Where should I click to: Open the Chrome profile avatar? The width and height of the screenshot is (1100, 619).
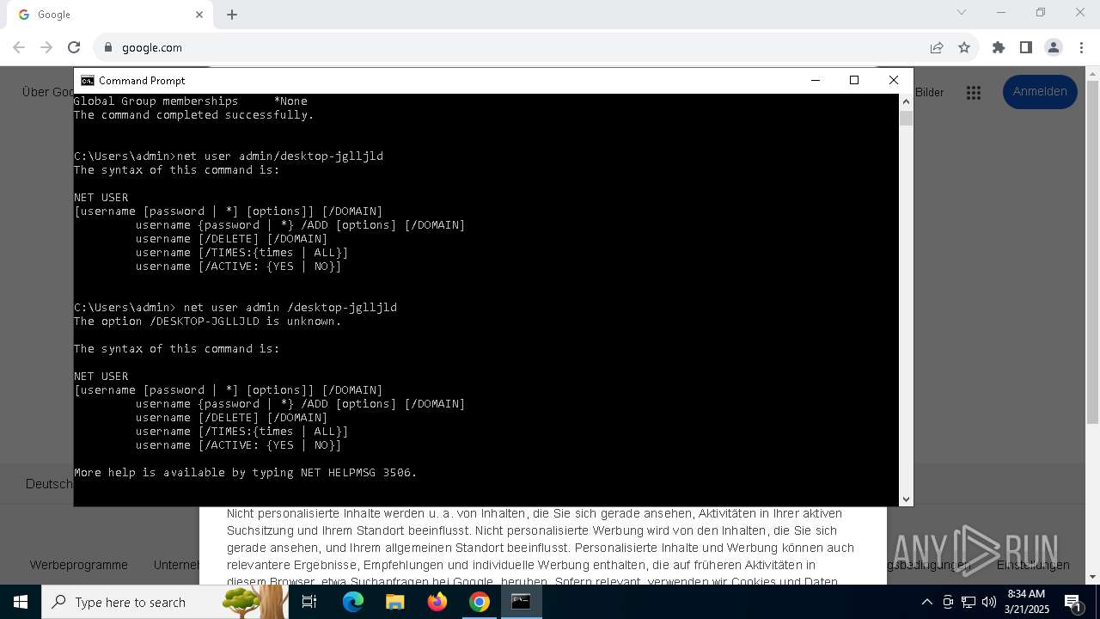coord(1053,47)
